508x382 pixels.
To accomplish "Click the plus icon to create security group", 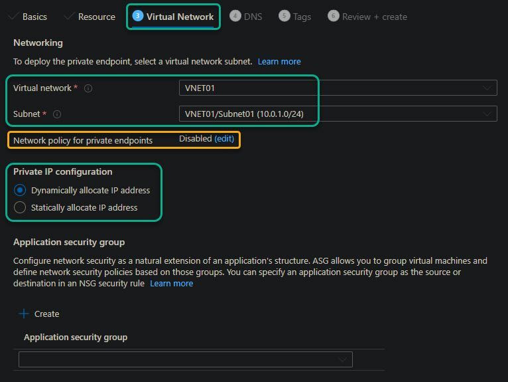I will [25, 314].
